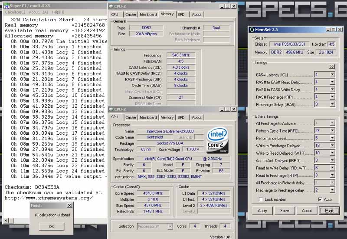Open the Act. to Act. Delayed (tRRD) dropdown
Viewport: 347px width, 239px height.
pos(332,160)
